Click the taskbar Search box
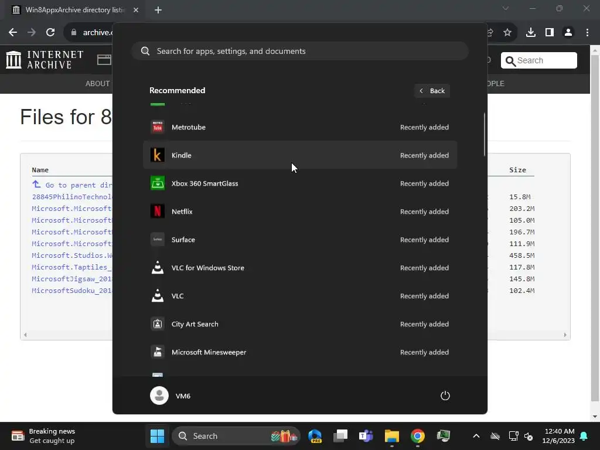 point(236,436)
